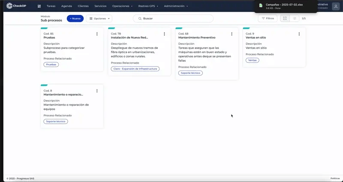The image size is (343, 182).
Task: Focus the Buscar search field
Action: (173, 18)
